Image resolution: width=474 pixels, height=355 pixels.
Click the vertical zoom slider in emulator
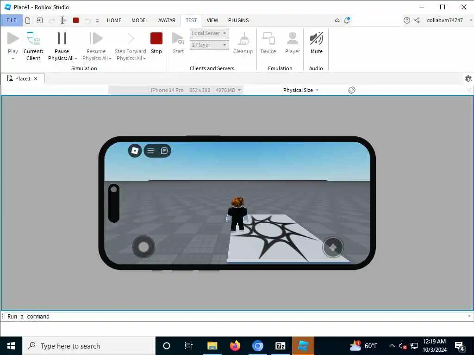114,203
